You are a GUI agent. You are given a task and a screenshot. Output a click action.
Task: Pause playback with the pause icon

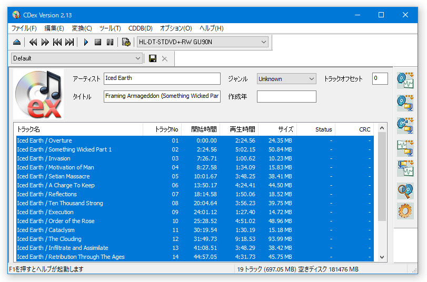[110, 42]
